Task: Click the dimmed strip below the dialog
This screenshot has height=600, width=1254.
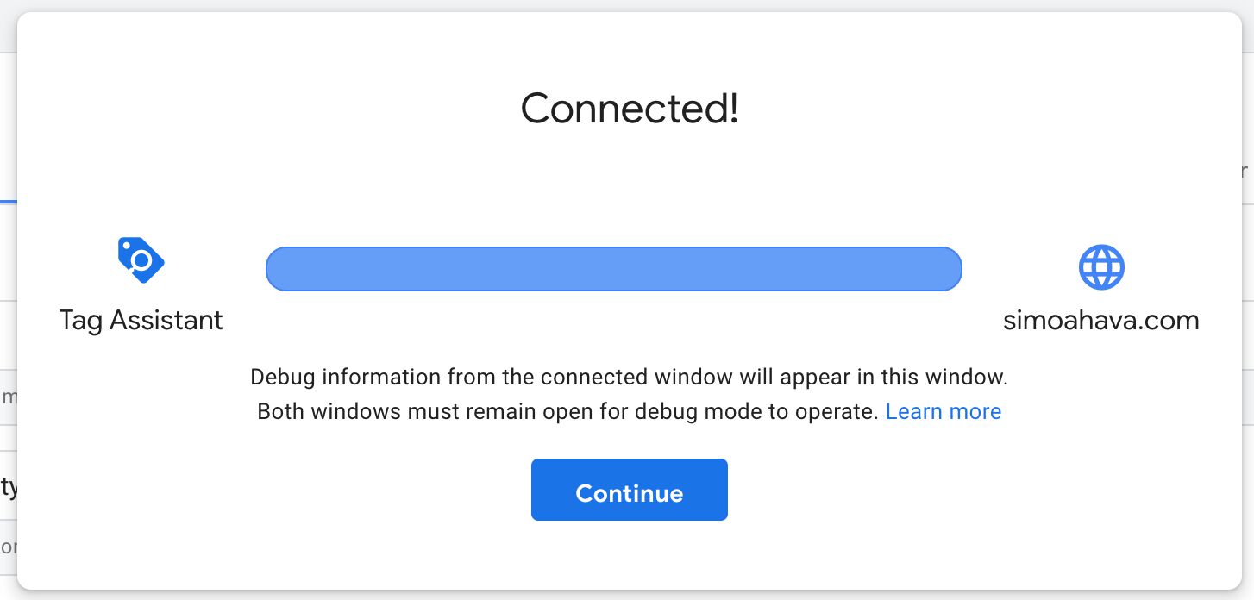Action: click(627, 595)
